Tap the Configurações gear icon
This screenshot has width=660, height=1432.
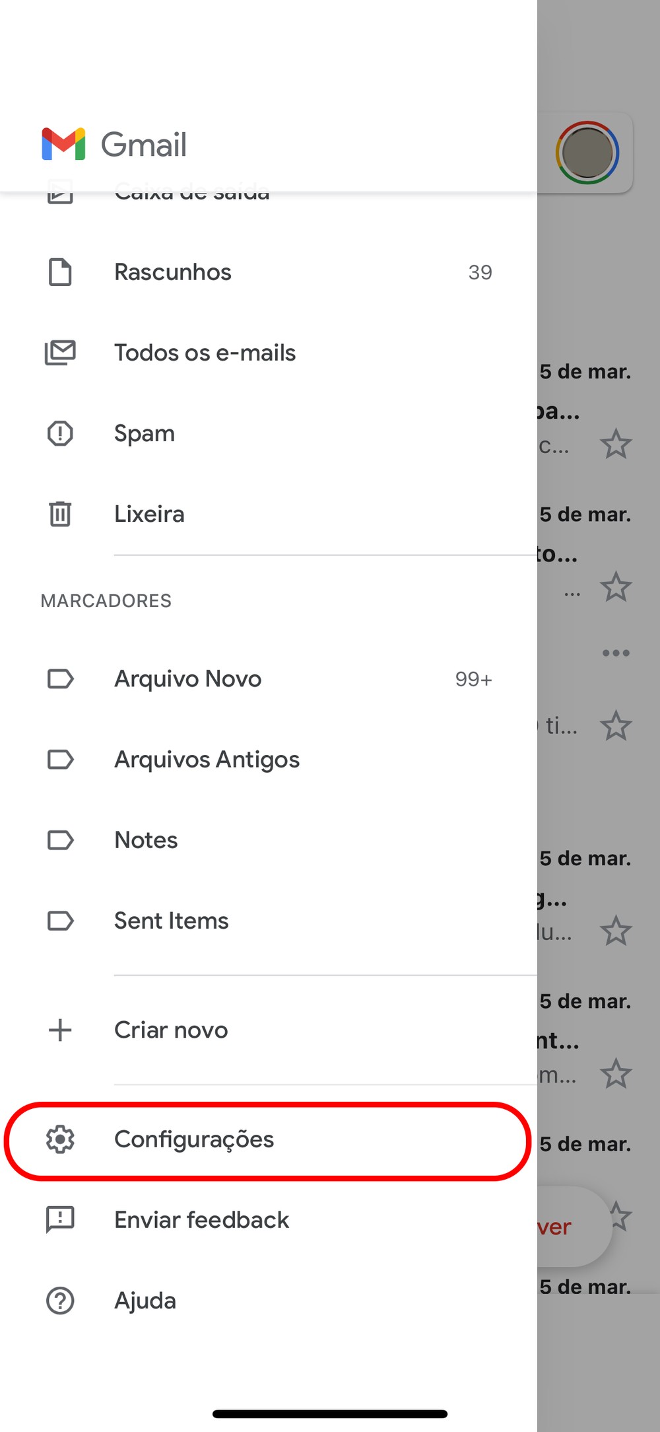60,1139
